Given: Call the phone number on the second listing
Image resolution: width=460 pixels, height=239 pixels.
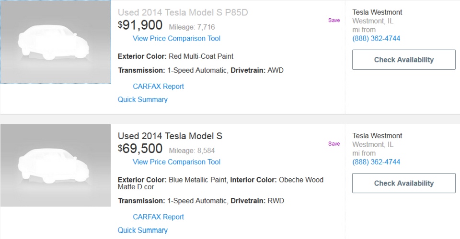Looking at the screenshot, I should click(376, 162).
